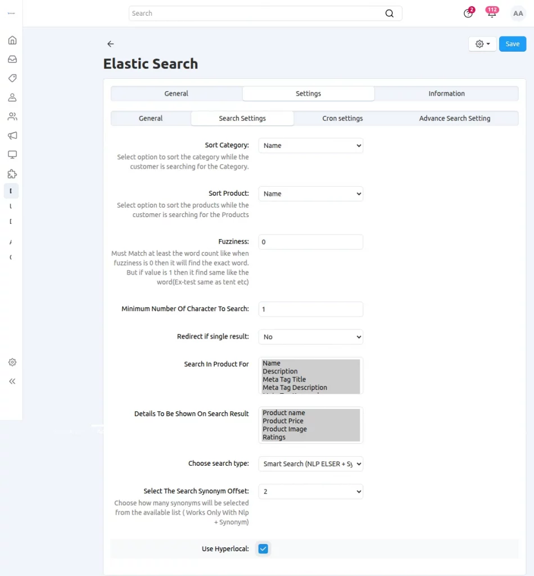Open notifications bell with 112 badge

point(492,12)
